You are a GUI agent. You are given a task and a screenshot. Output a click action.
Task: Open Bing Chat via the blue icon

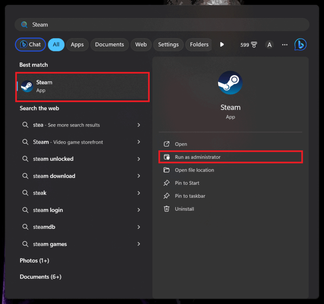[x=300, y=44]
